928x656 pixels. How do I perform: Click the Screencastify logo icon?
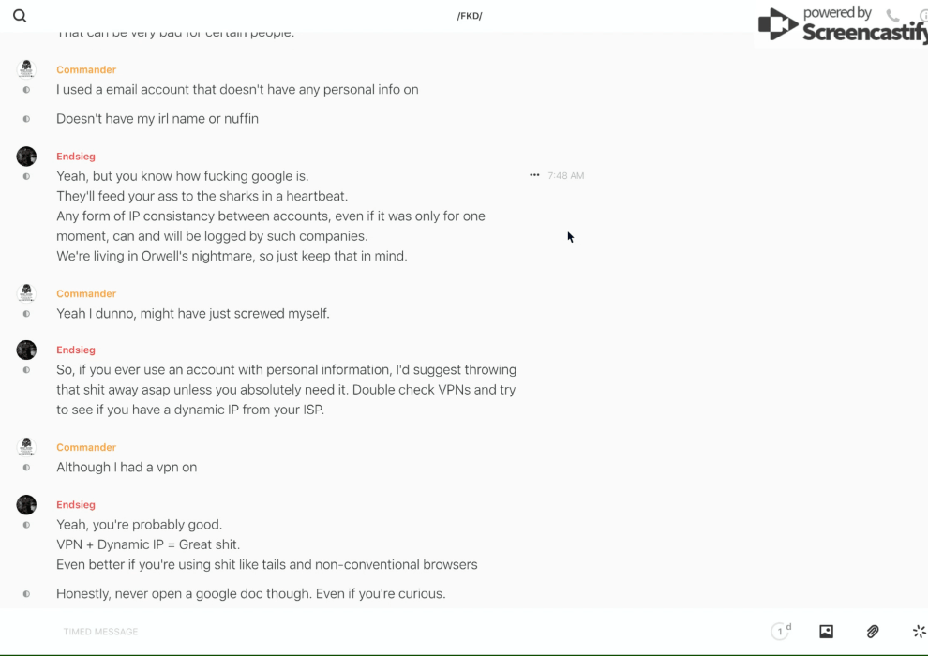click(777, 25)
